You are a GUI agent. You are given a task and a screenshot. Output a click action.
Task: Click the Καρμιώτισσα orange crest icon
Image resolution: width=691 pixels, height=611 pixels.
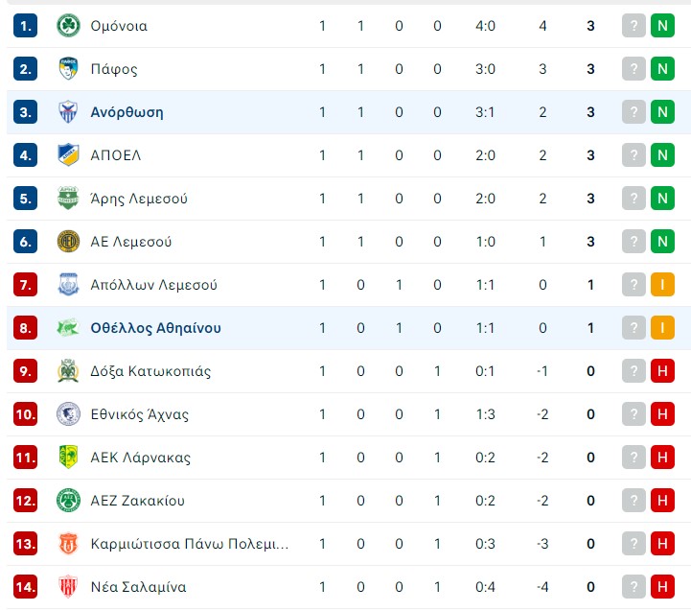68,544
